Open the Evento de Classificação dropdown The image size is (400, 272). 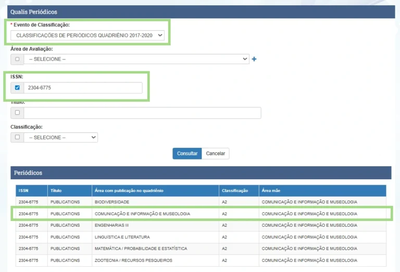click(87, 35)
